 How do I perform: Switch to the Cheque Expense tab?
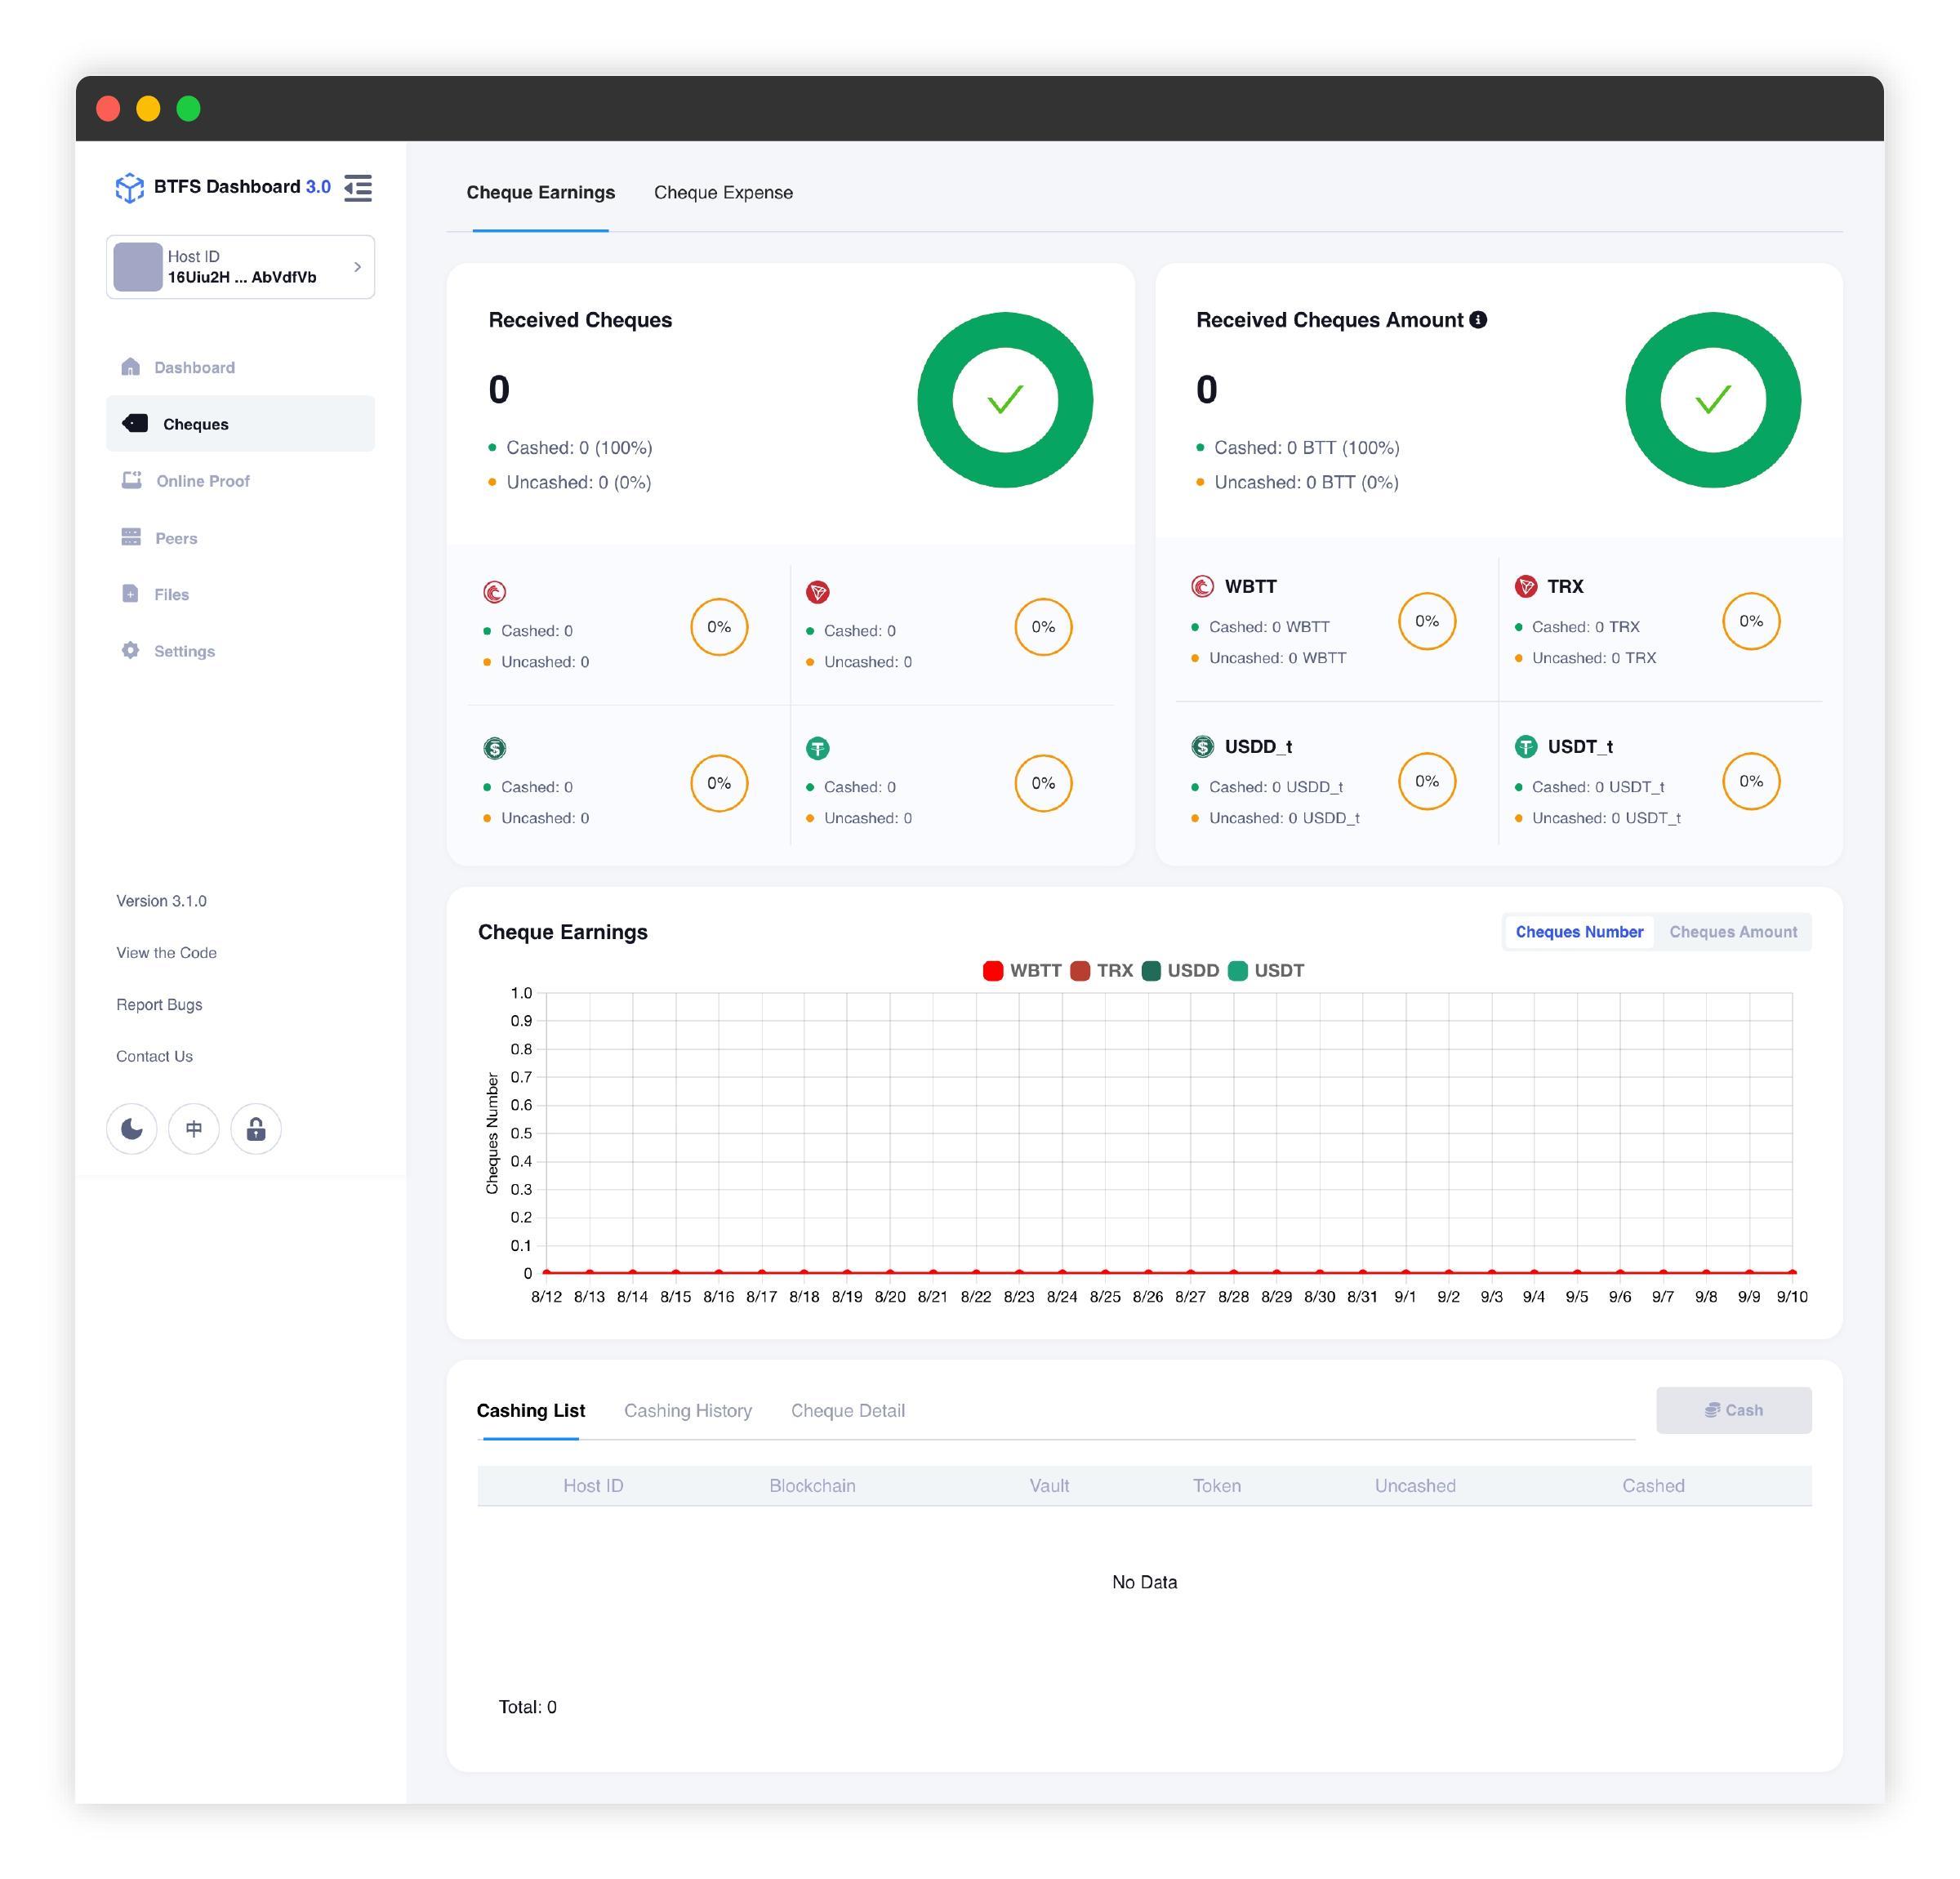click(723, 192)
